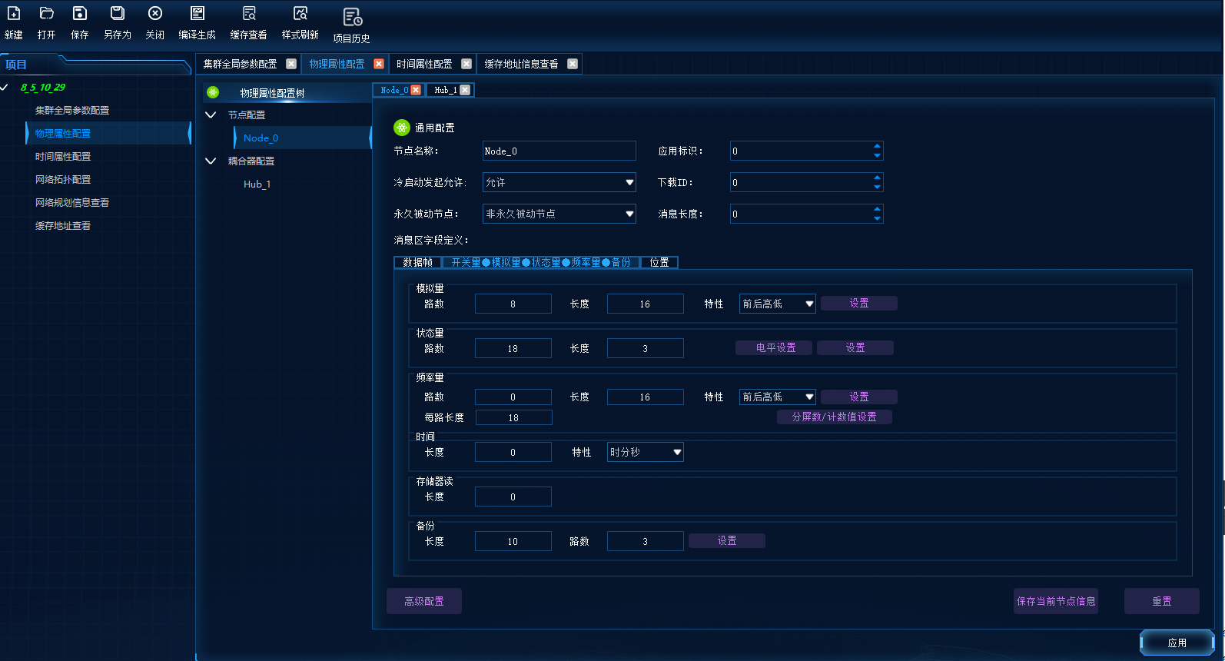Click the 重置 reset button
Screen dimensions: 1225x661
tap(1162, 601)
